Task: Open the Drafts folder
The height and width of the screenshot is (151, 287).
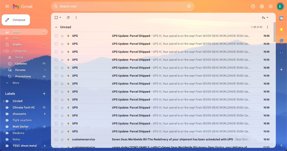Action: pyautogui.click(x=17, y=45)
